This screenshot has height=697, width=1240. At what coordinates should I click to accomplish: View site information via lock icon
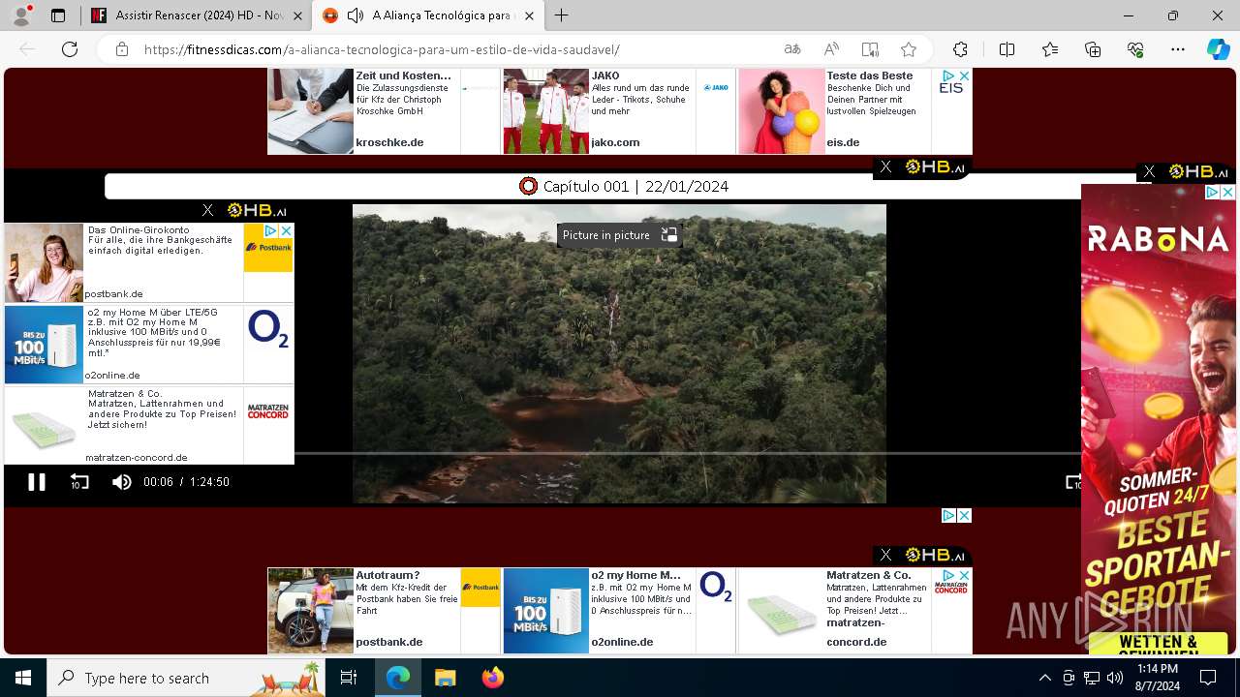pyautogui.click(x=122, y=49)
